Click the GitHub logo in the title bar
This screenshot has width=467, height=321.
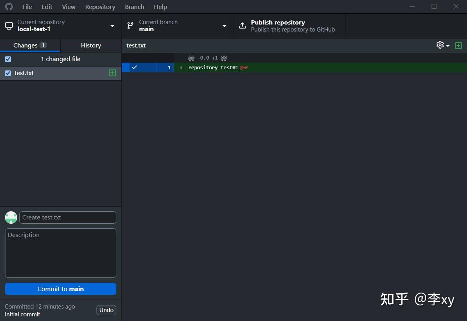pos(9,7)
